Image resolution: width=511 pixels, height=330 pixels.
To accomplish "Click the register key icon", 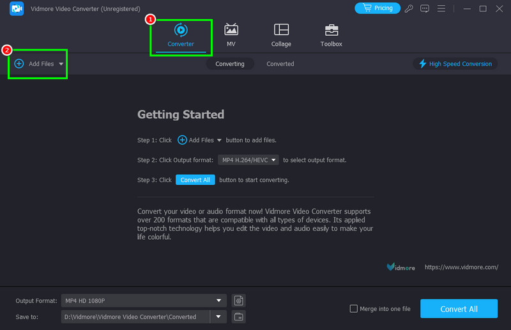I will (409, 8).
